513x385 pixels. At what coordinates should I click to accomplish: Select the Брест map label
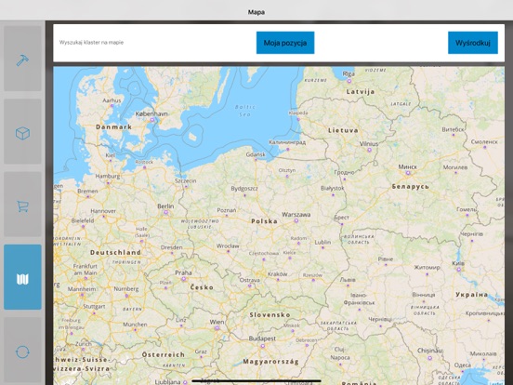(x=342, y=218)
